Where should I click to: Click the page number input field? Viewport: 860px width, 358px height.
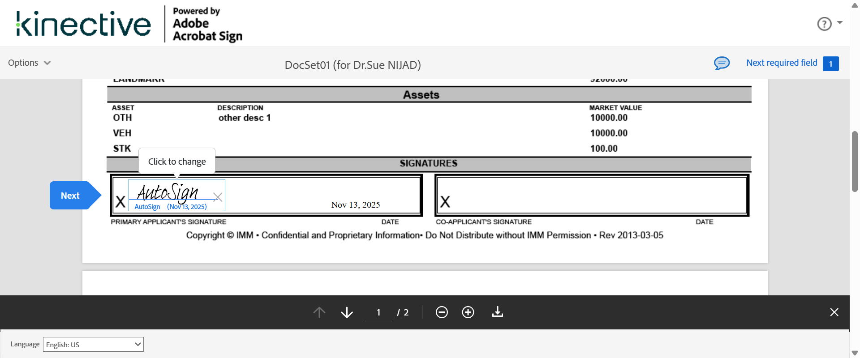point(378,312)
